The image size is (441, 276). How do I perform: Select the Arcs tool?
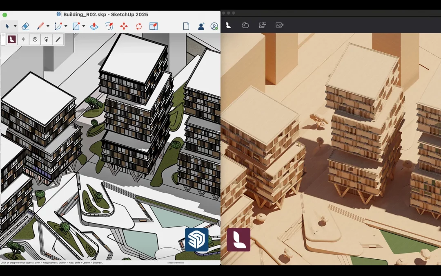click(57, 27)
